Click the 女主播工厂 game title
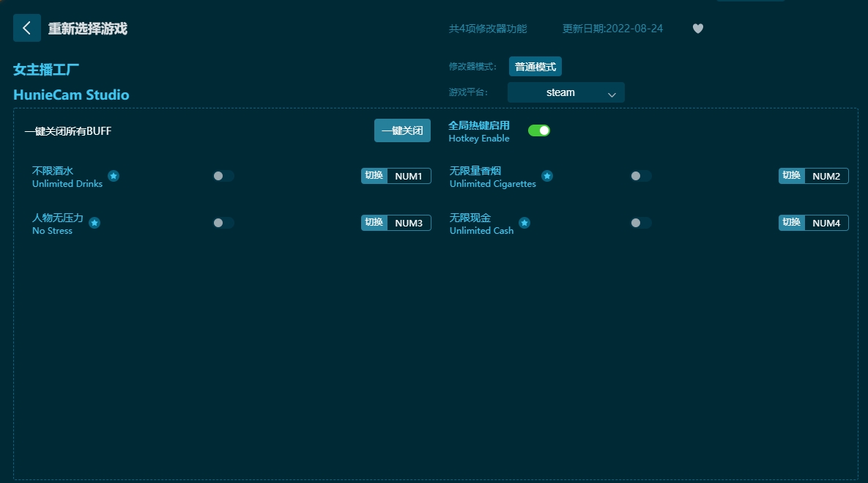The height and width of the screenshot is (483, 868). pos(46,70)
